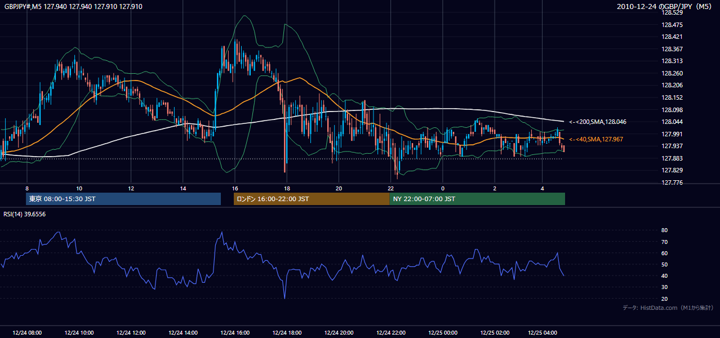Click hour tick 14 under price chart
This screenshot has height=338, width=720.
tap(183, 188)
